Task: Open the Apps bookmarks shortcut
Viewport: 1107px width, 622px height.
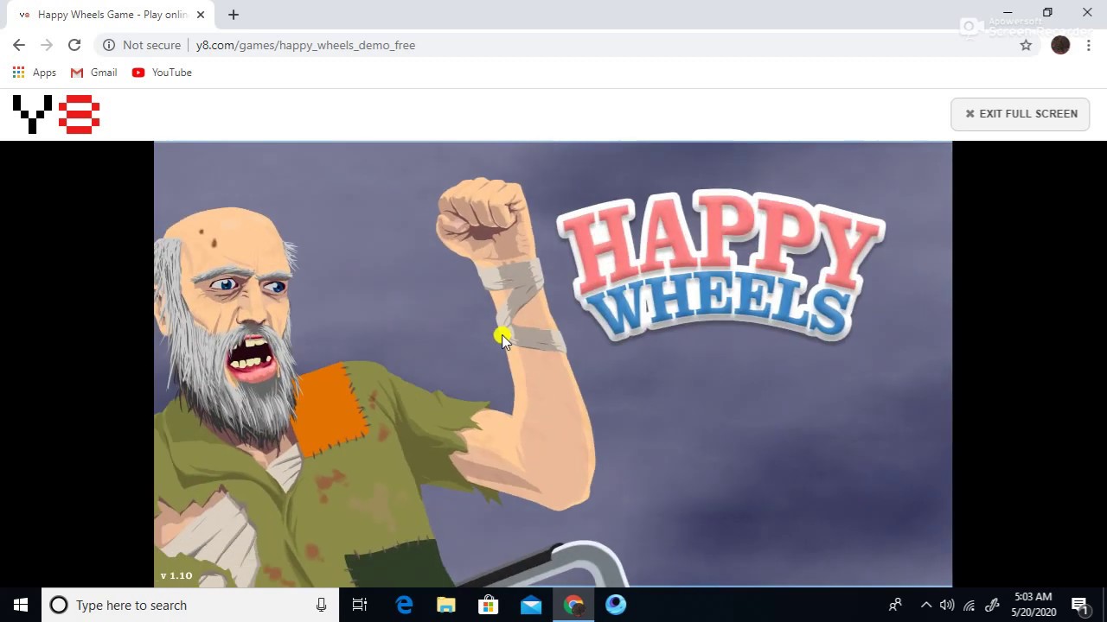Action: tap(35, 73)
